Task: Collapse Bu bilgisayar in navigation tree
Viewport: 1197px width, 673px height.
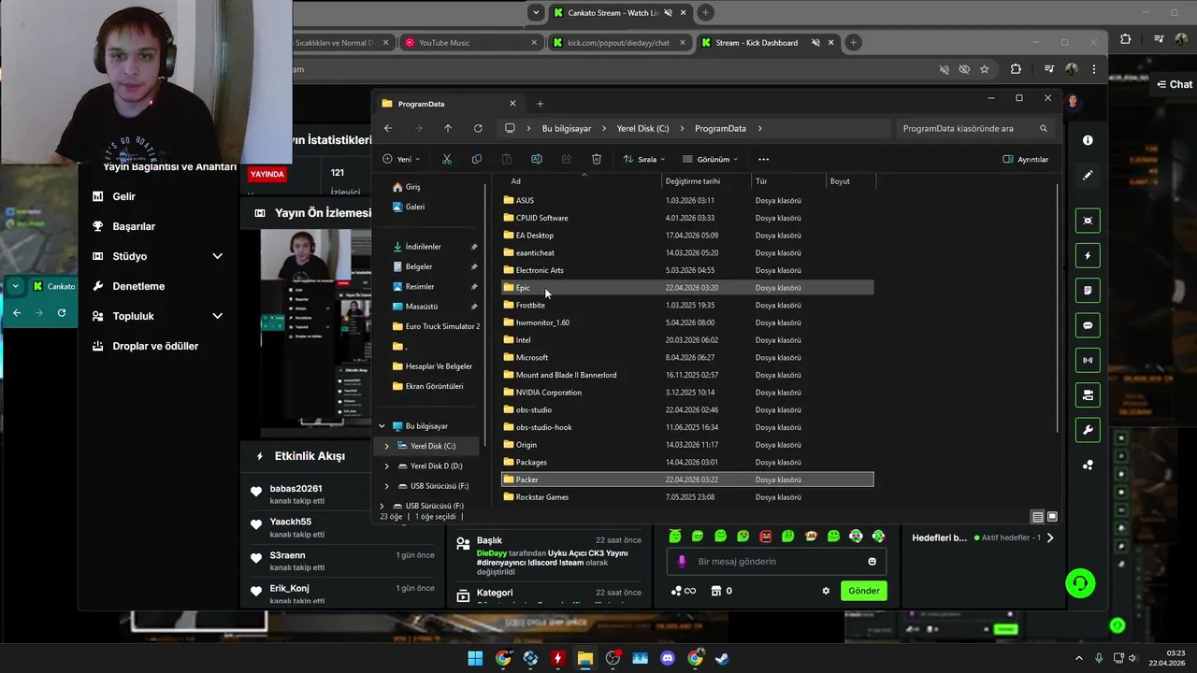Action: [382, 426]
